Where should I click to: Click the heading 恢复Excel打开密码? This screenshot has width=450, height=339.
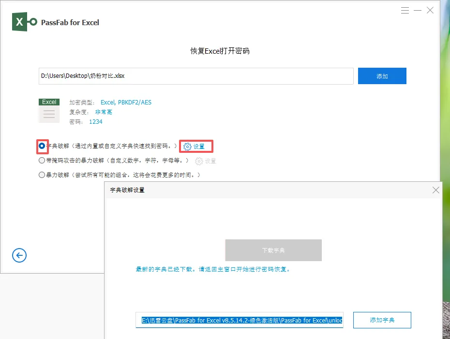pyautogui.click(x=220, y=51)
